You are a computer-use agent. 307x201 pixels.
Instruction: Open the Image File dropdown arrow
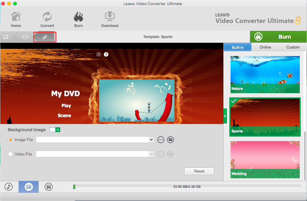point(151,140)
